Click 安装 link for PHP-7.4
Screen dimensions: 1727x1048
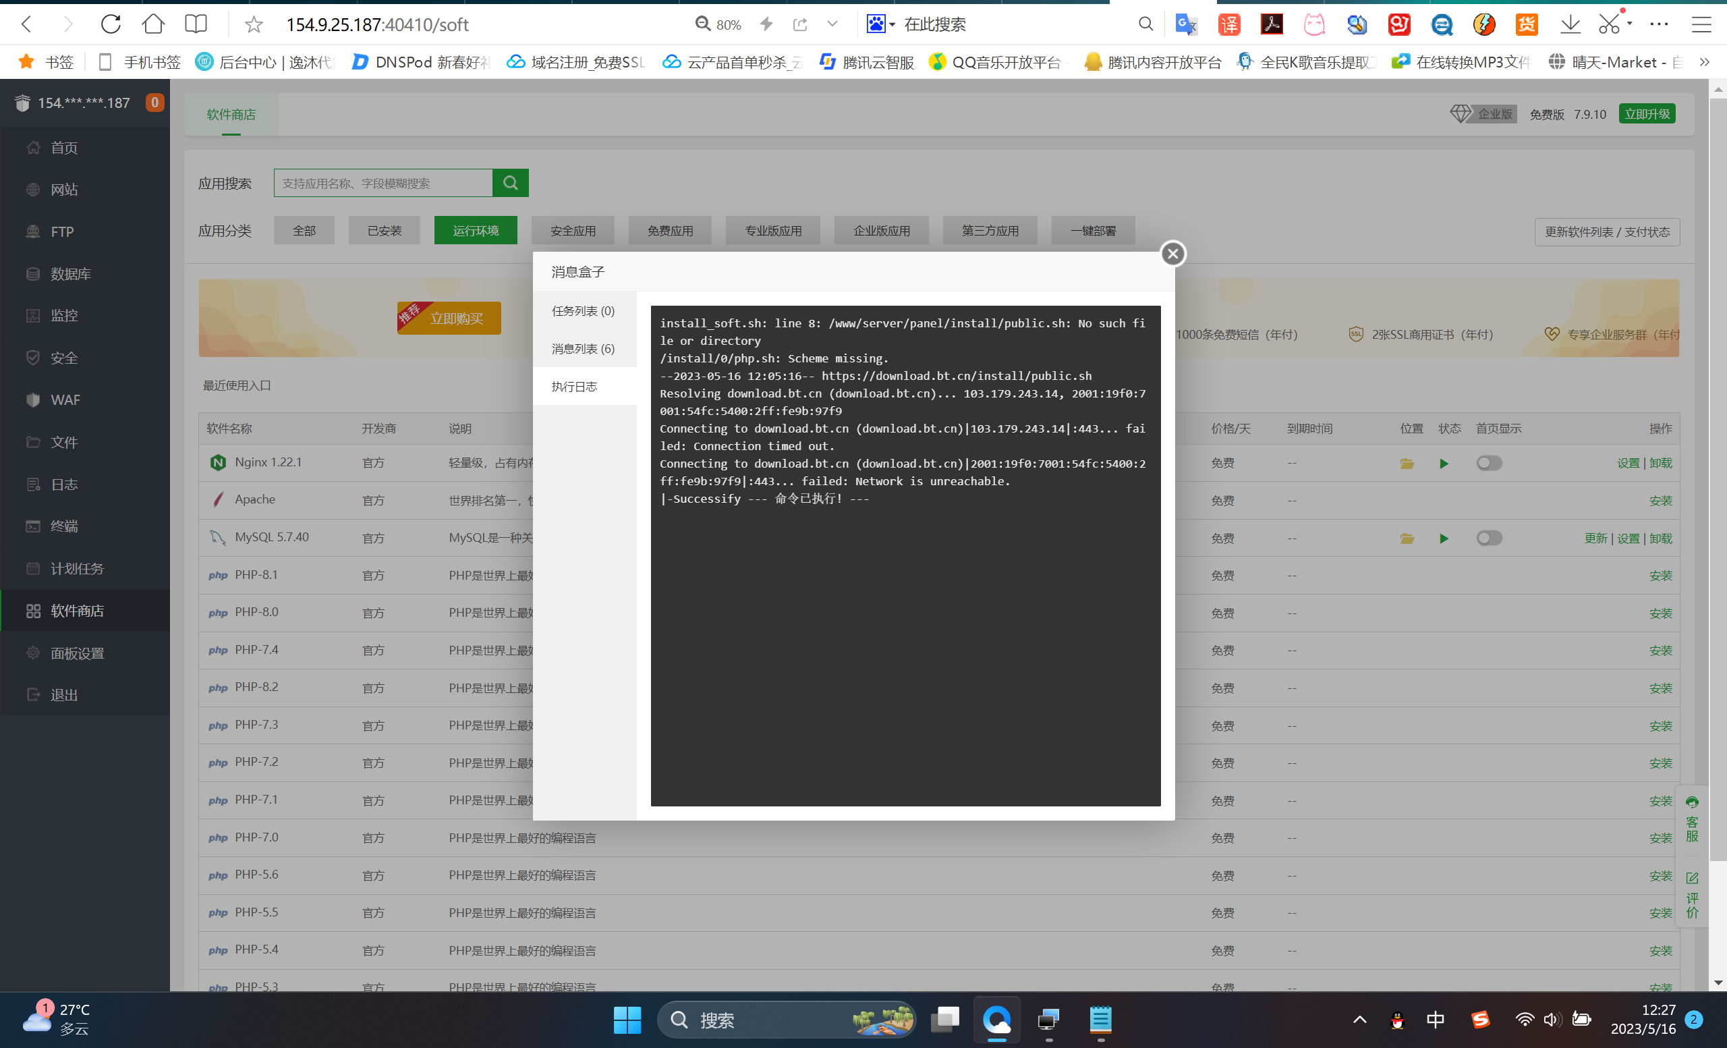[x=1660, y=651]
